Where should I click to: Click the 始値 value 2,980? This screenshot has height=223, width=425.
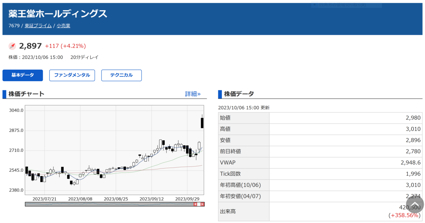point(413,118)
